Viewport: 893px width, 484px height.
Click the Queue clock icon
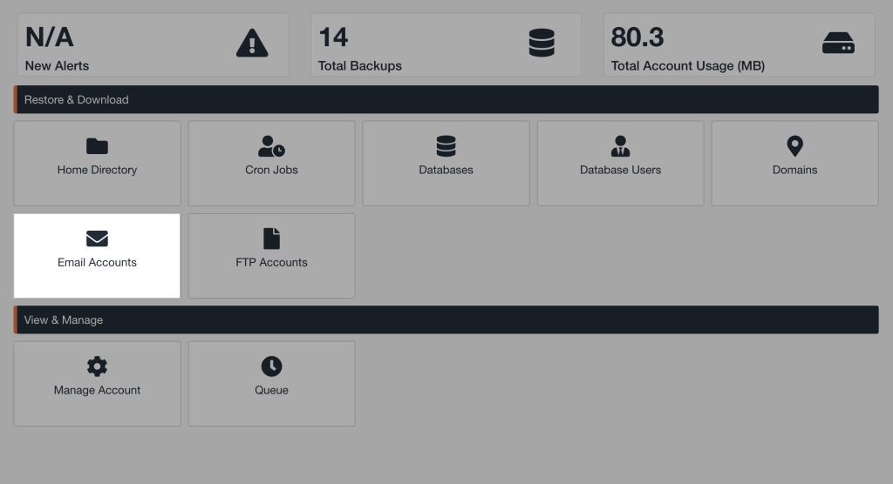(271, 366)
